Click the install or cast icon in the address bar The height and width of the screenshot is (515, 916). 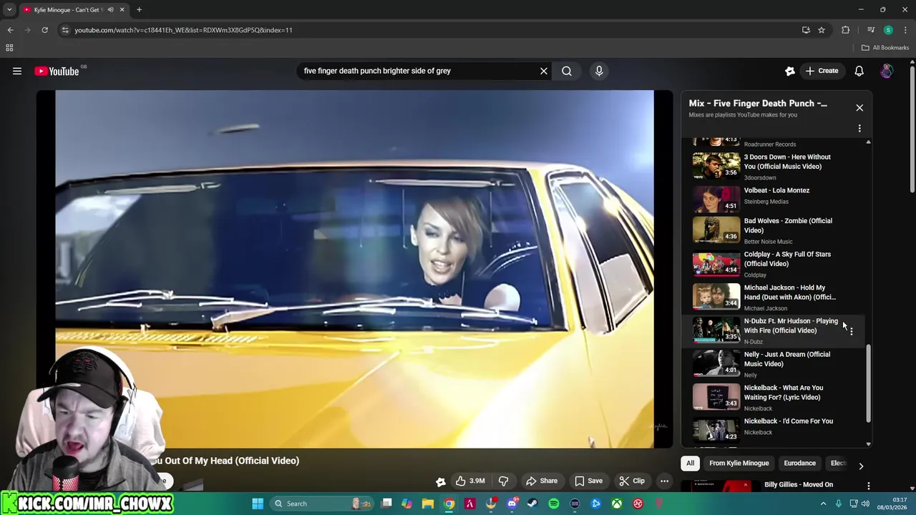point(806,30)
